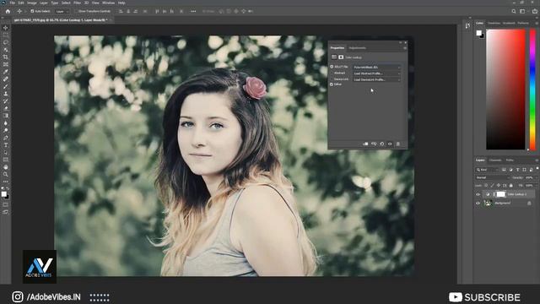Open the layer blend mode Normal dropdown

[492, 177]
